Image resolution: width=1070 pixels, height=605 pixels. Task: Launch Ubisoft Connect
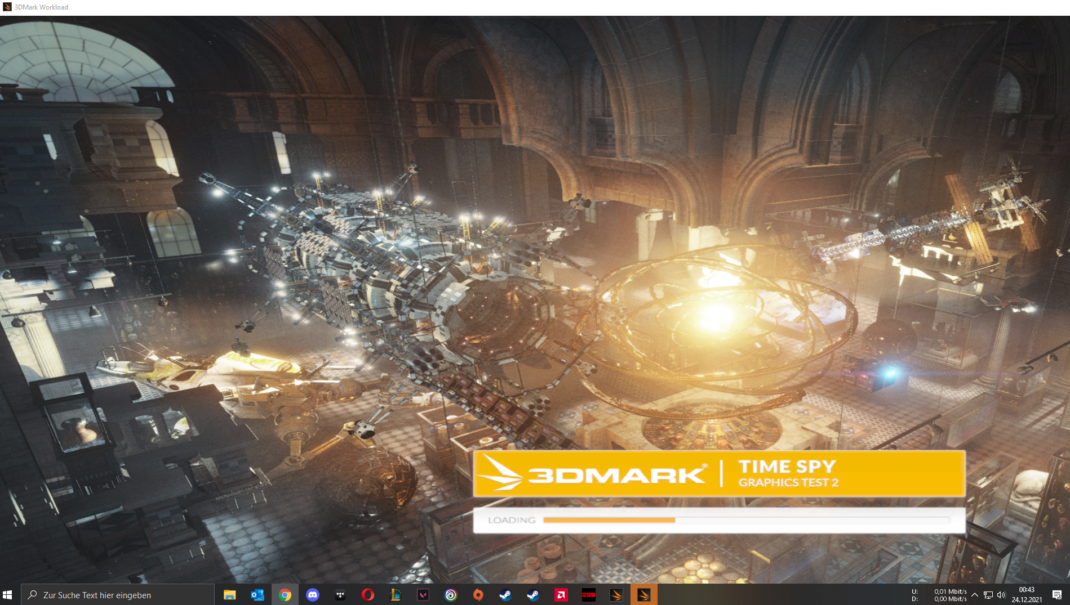click(450, 594)
